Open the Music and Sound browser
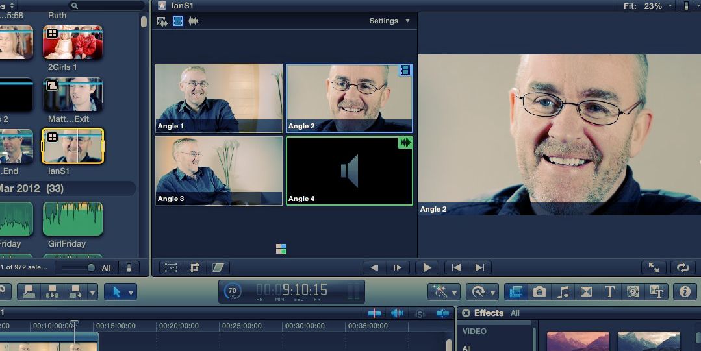This screenshot has width=701, height=351. point(563,292)
